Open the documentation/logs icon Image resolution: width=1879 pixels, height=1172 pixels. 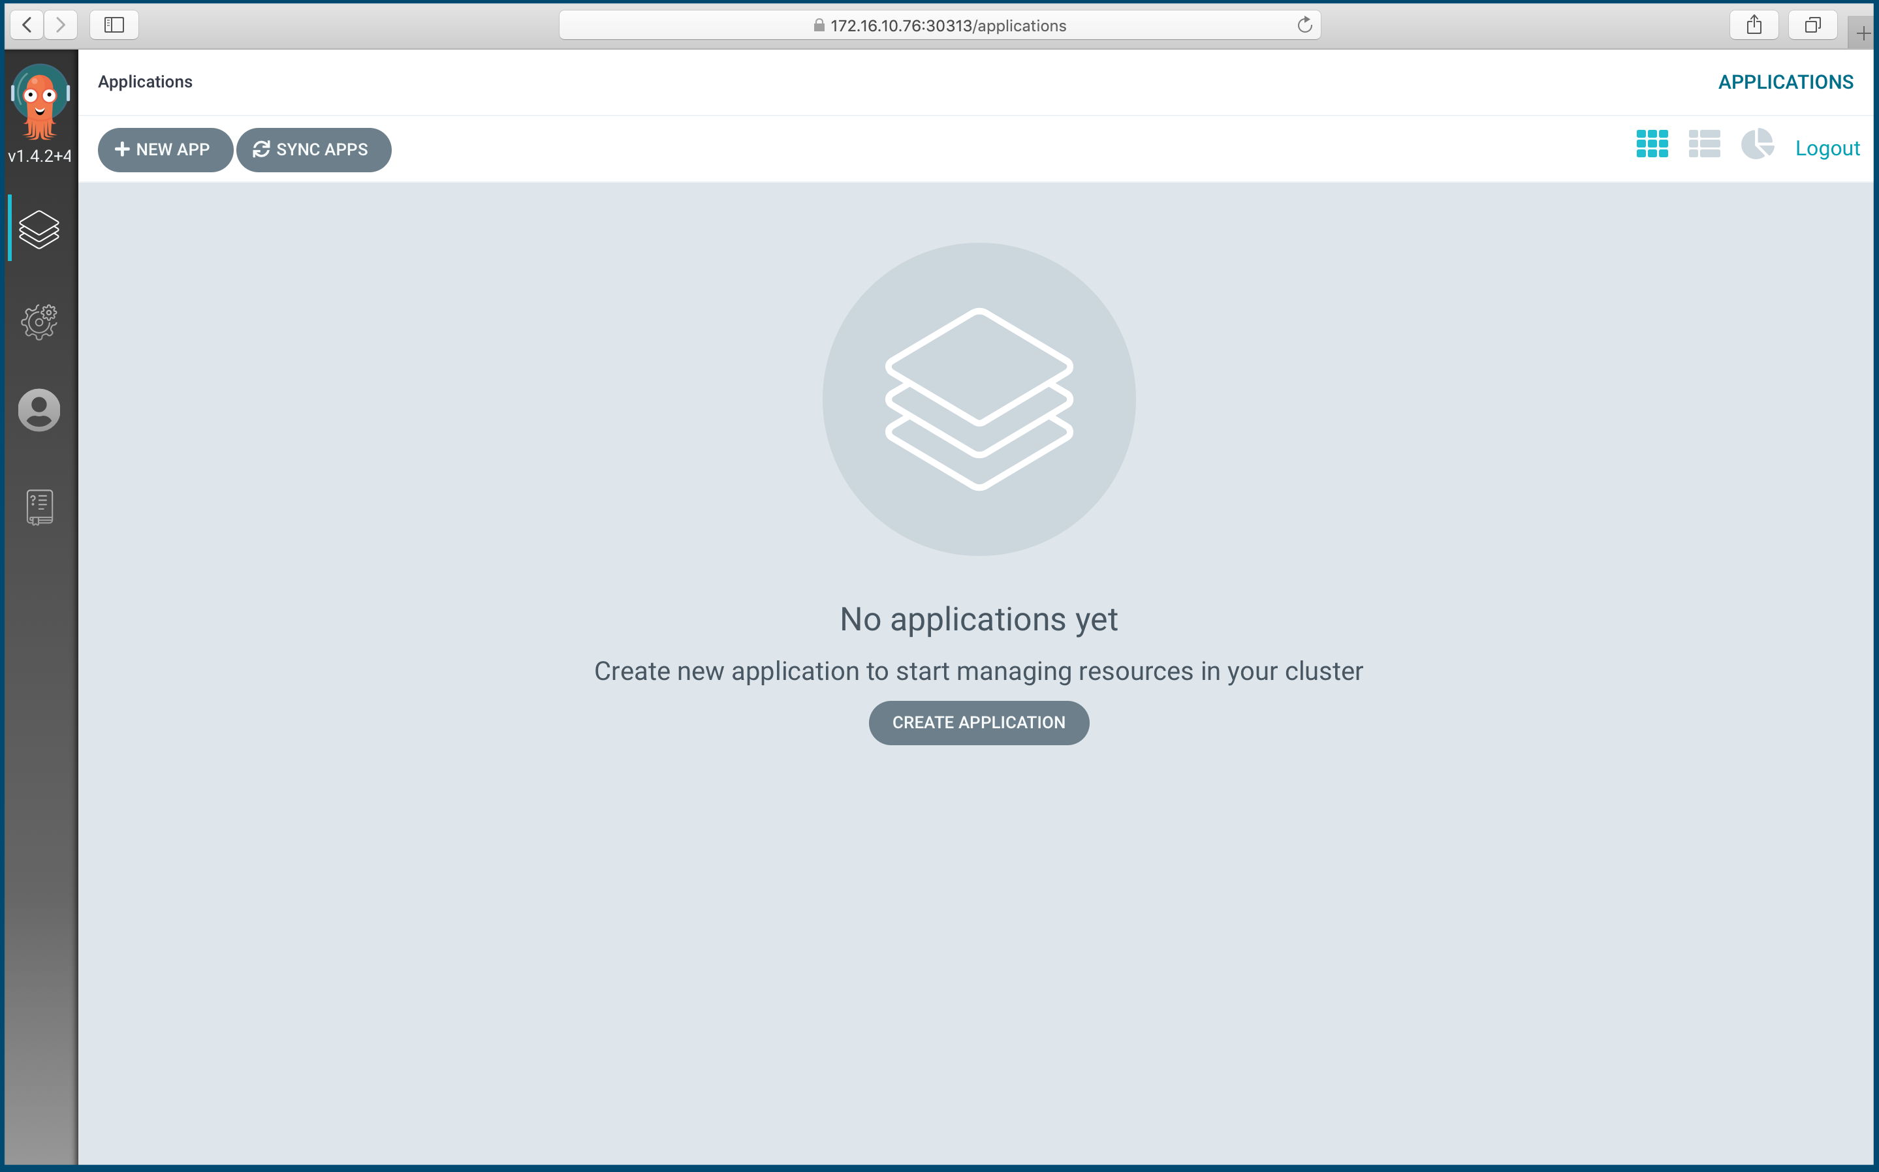pyautogui.click(x=39, y=505)
